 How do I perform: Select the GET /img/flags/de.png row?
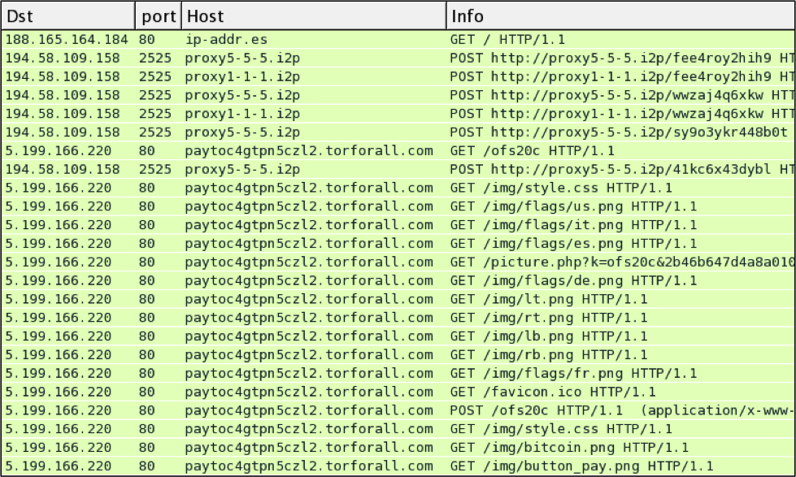398,280
